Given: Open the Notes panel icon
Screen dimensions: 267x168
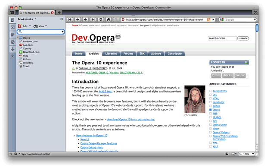Looking at the screenshot, I should click(12, 35).
